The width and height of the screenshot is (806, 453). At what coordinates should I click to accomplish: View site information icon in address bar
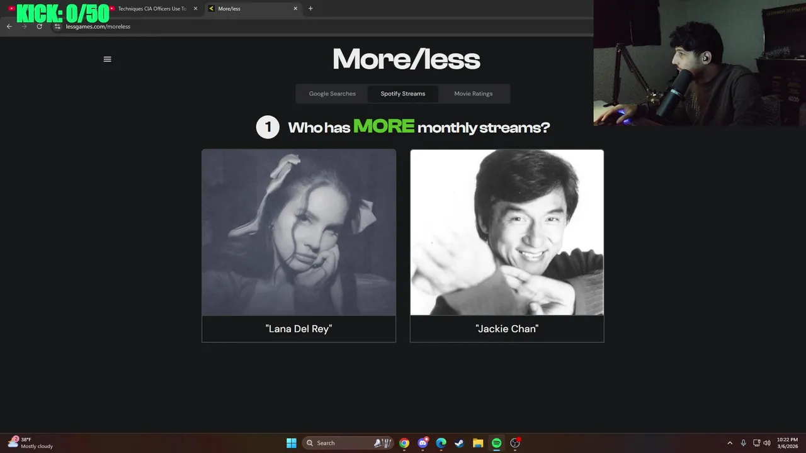tap(57, 26)
